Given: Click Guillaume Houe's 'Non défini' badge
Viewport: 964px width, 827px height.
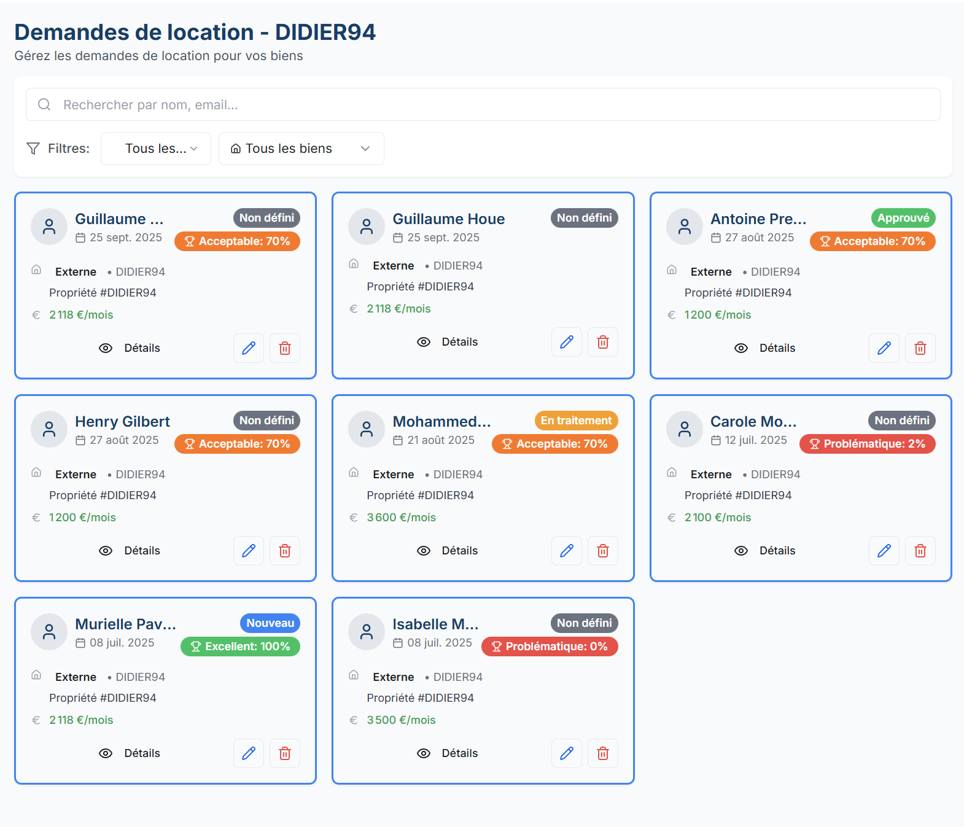Looking at the screenshot, I should click(x=585, y=218).
